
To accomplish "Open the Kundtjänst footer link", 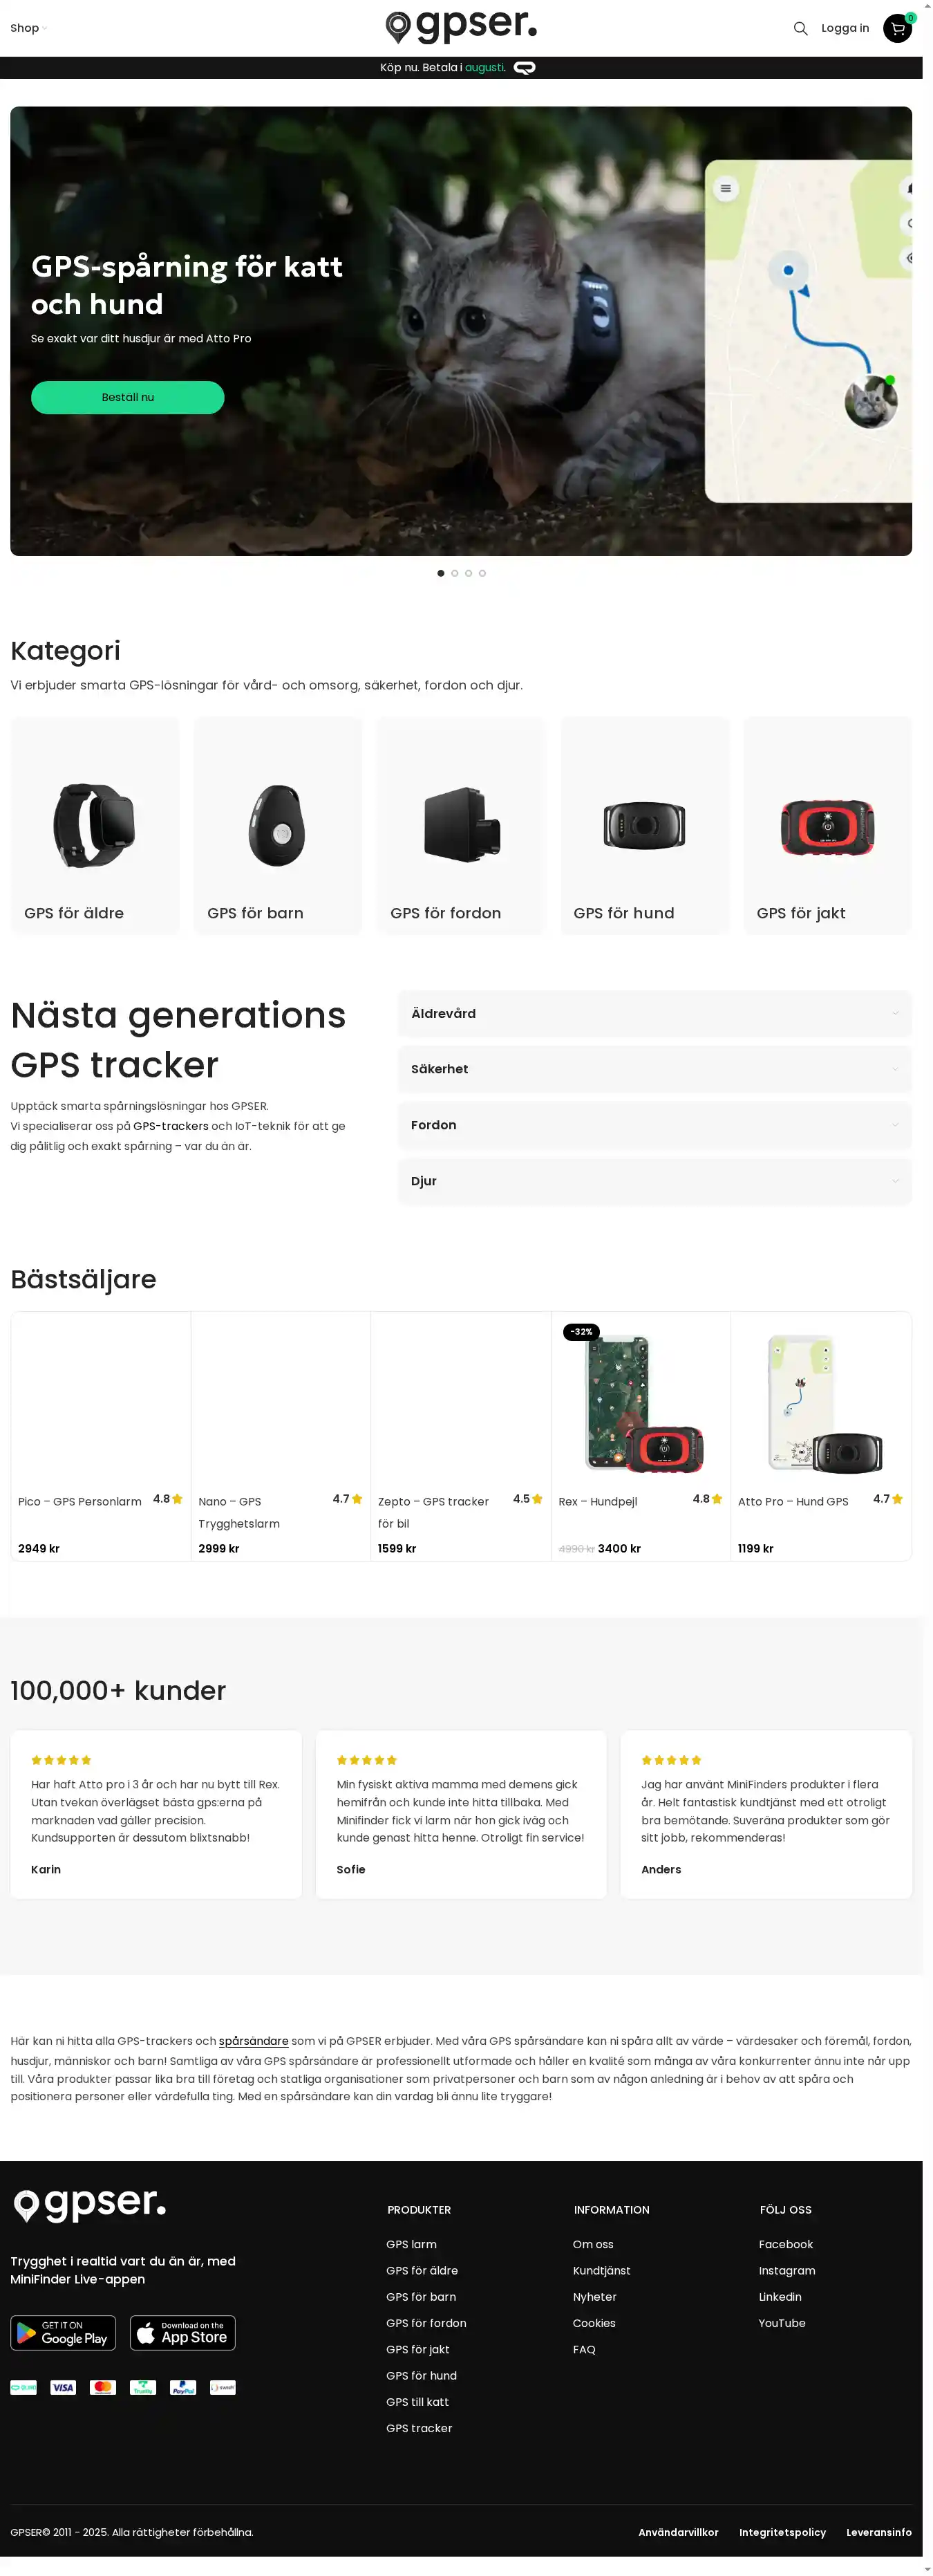I will (601, 2271).
